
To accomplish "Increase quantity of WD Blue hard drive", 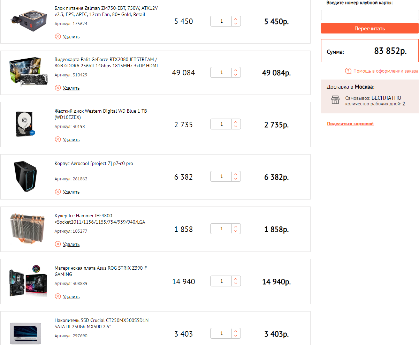I will (x=236, y=122).
